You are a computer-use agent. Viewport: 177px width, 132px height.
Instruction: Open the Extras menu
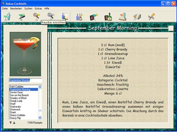point(38,8)
